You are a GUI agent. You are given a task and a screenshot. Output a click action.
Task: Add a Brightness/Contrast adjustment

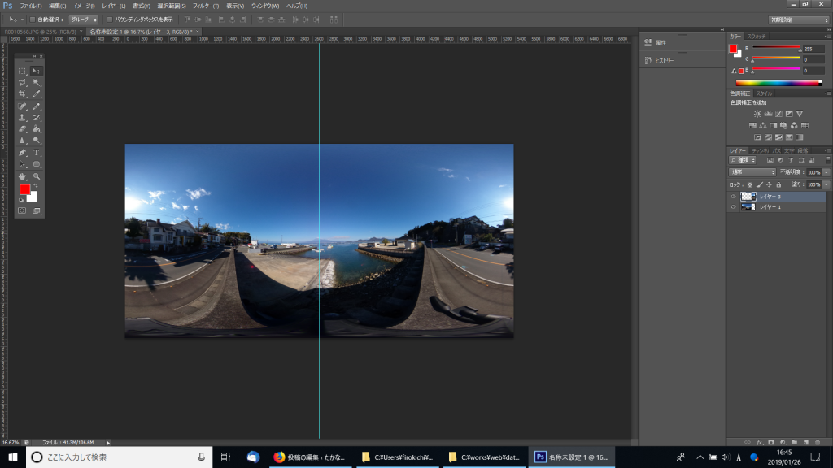click(x=757, y=114)
